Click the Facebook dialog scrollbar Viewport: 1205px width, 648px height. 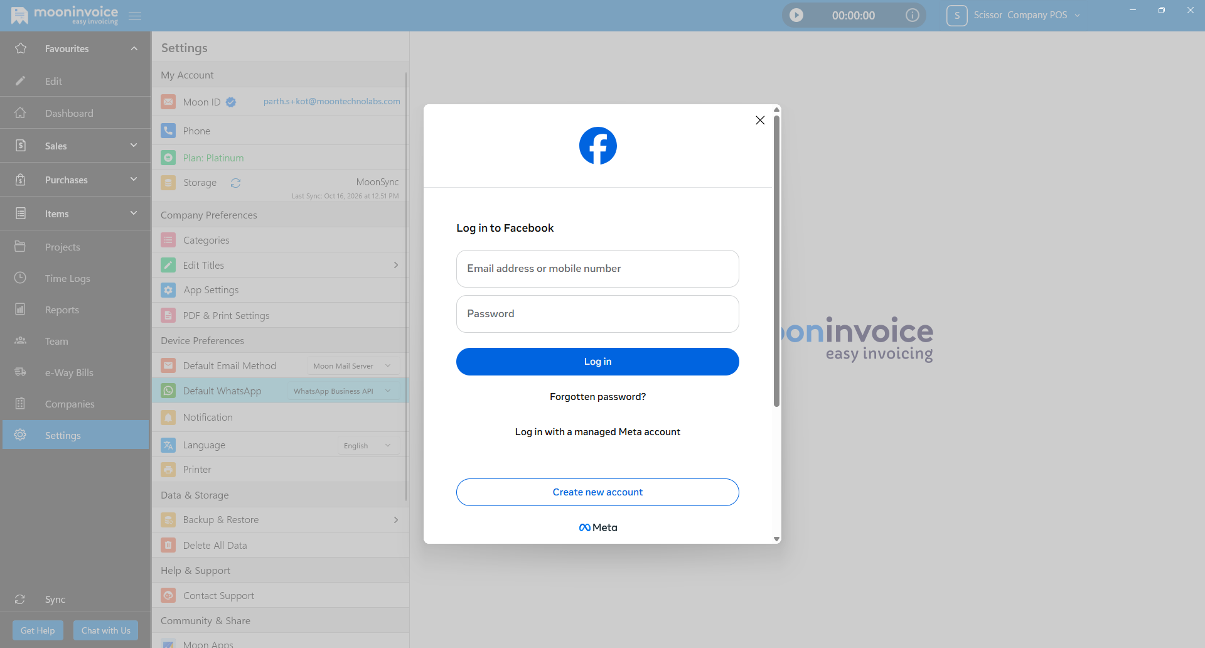[776, 261]
